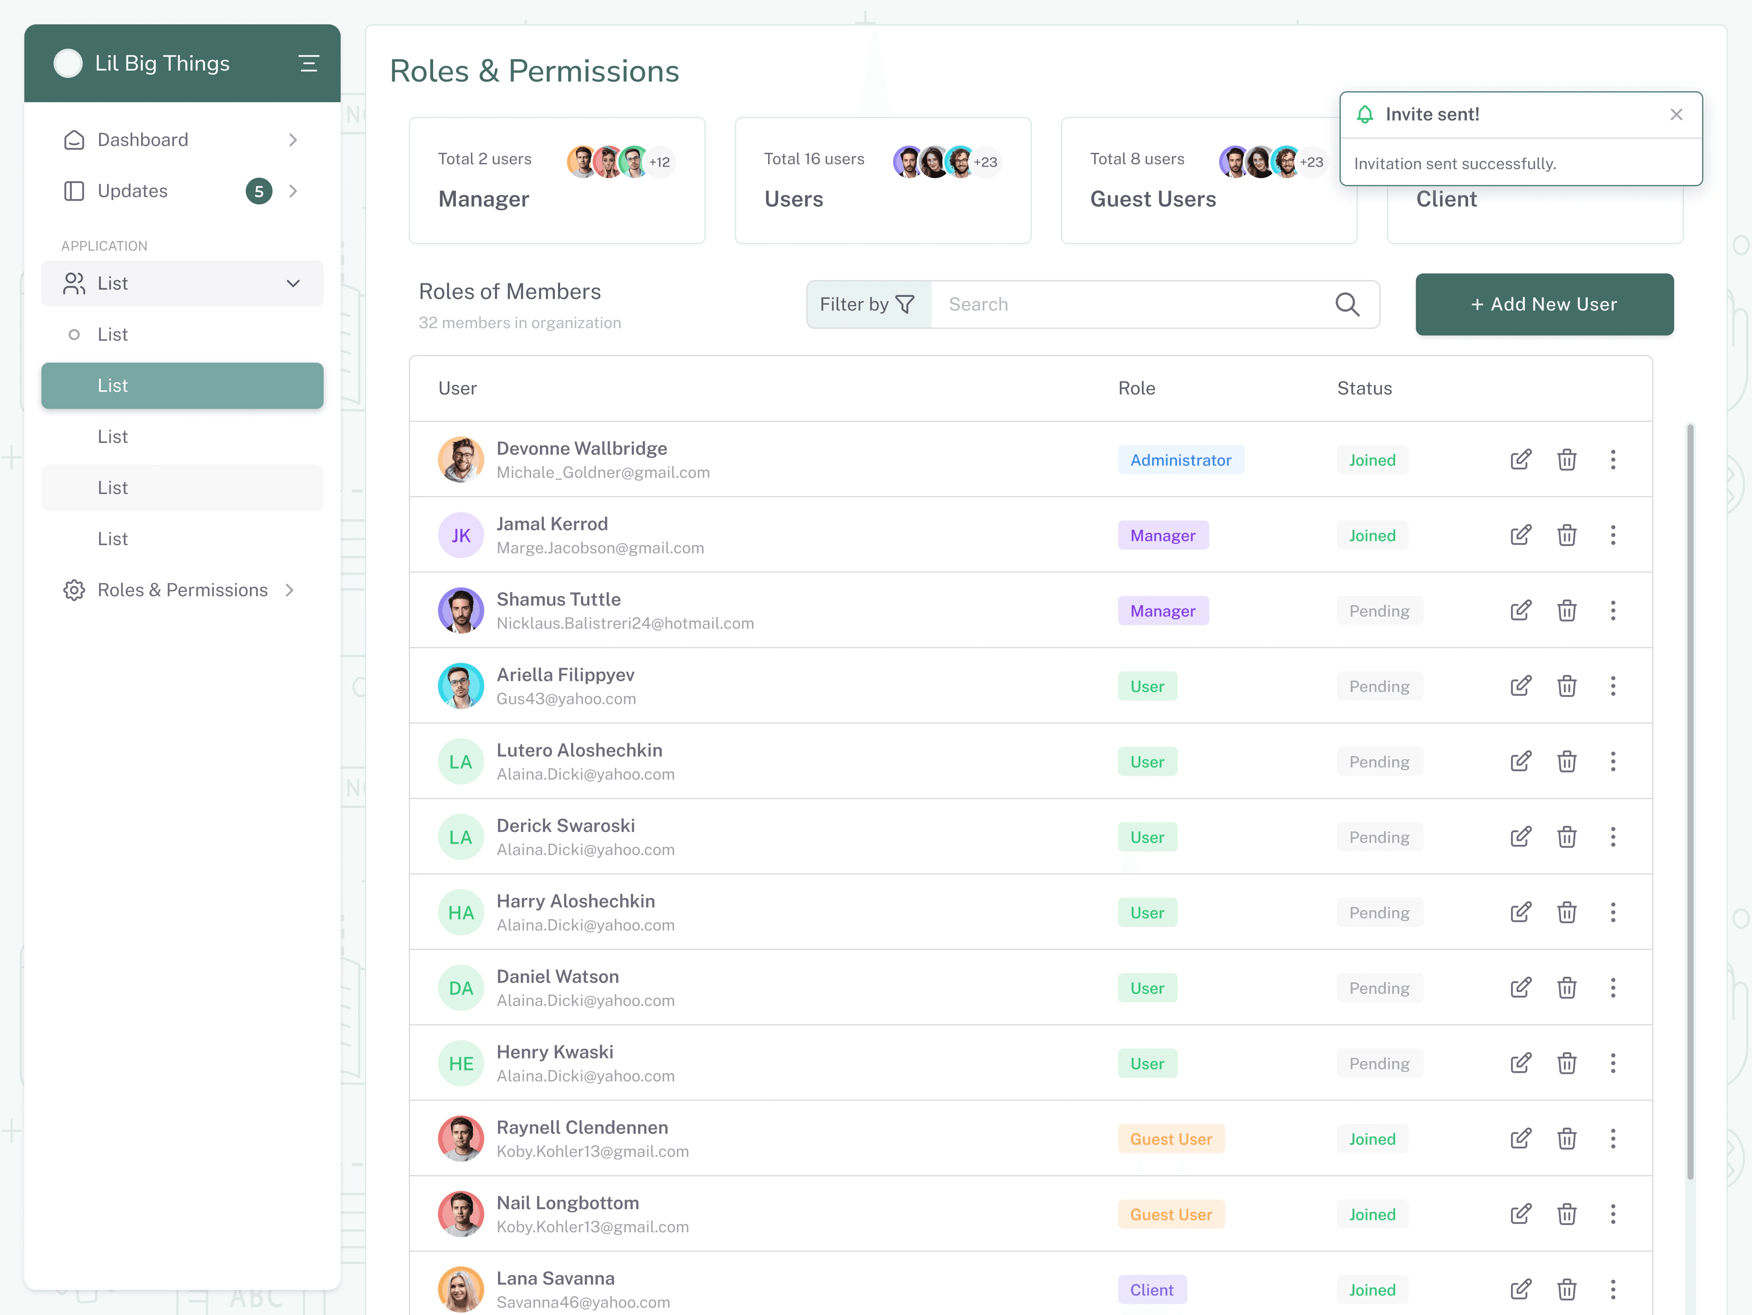
Task: Open Updates in the sidebar
Action: point(133,191)
